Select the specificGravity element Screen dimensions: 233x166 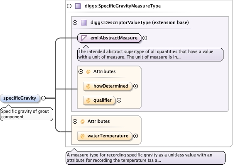tap(20, 98)
